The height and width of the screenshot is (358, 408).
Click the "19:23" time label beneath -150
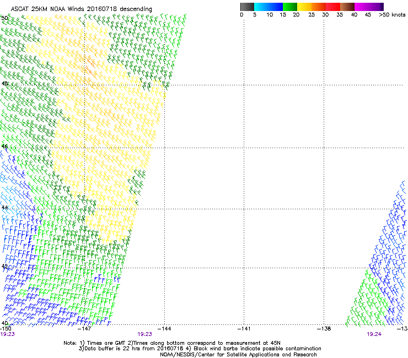7,334
